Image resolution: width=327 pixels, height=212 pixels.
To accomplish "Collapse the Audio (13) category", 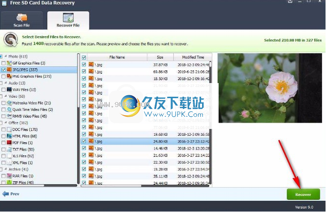I will 6,83.
